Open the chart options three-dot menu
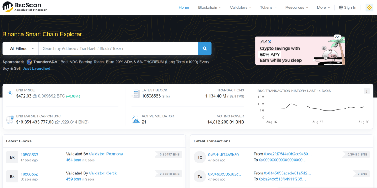Viewport: 377px width, 188px height. click(366, 91)
